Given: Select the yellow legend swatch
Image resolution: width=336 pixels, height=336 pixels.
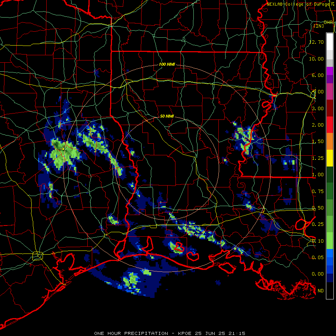Looking at the screenshot, I should (x=330, y=158).
